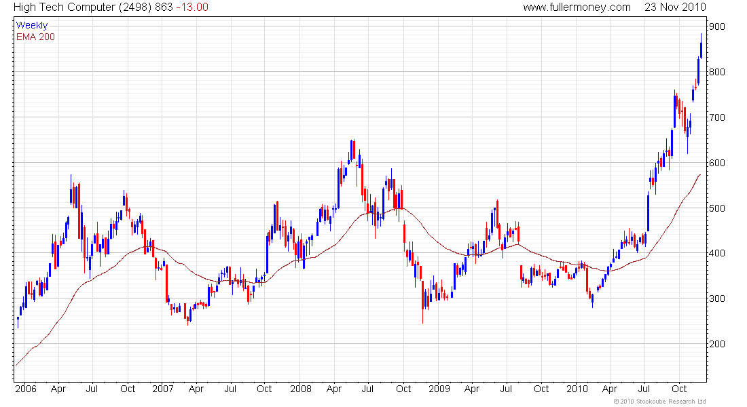Click the 200 price axis label
747x407 pixels.
tap(717, 344)
